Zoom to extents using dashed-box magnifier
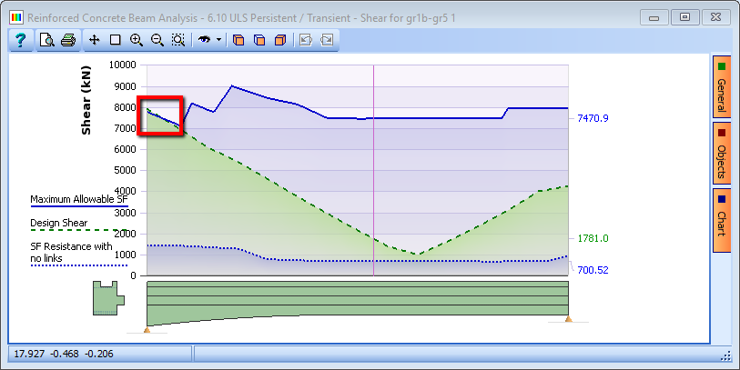The width and height of the screenshot is (740, 370). [x=177, y=40]
